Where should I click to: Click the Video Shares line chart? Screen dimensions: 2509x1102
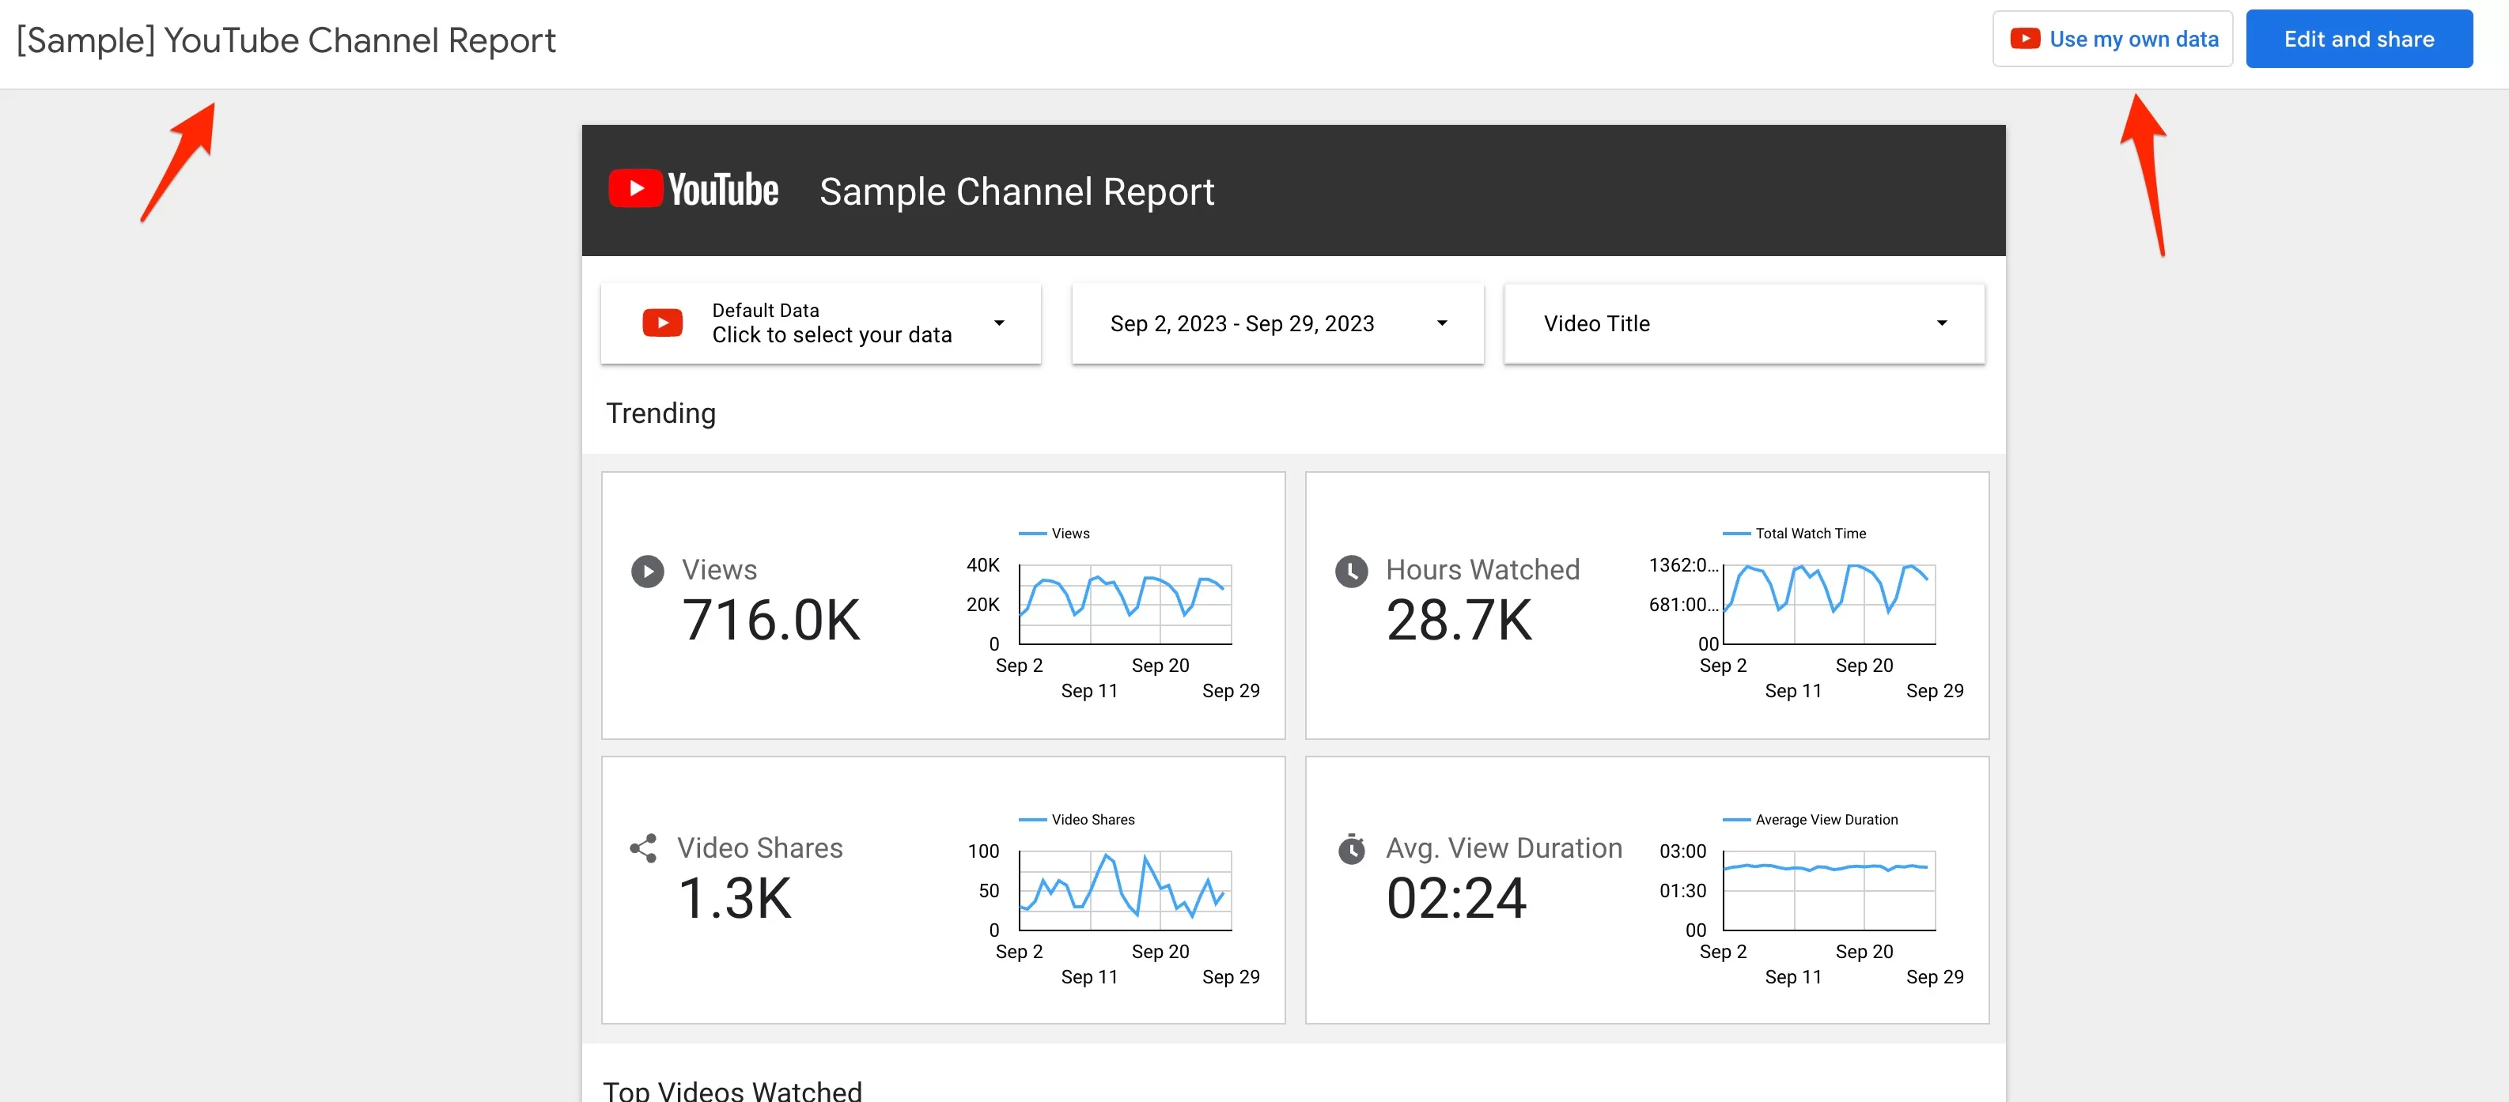click(1125, 891)
